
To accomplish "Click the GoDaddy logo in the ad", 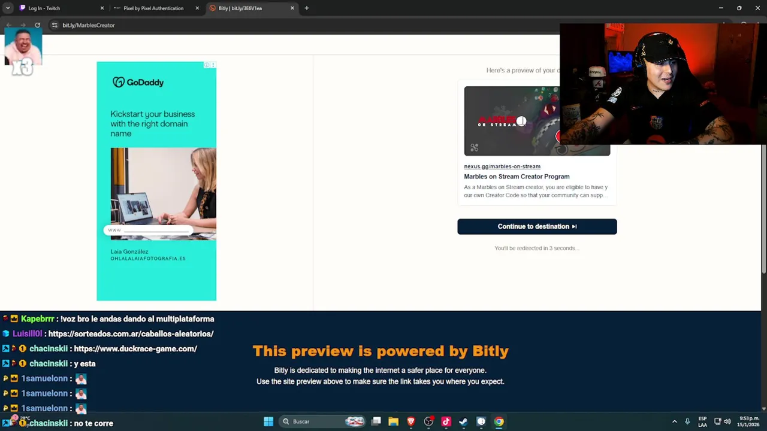I will click(x=138, y=83).
